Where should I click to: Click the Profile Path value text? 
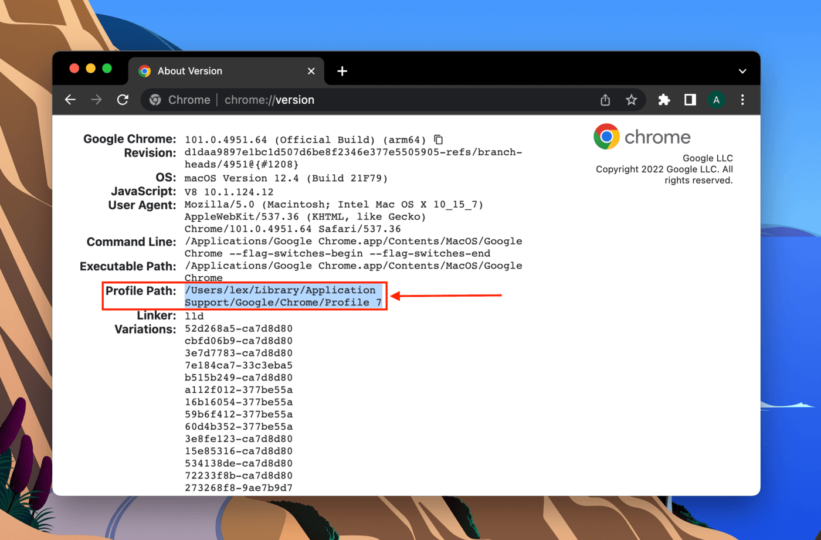pos(283,296)
